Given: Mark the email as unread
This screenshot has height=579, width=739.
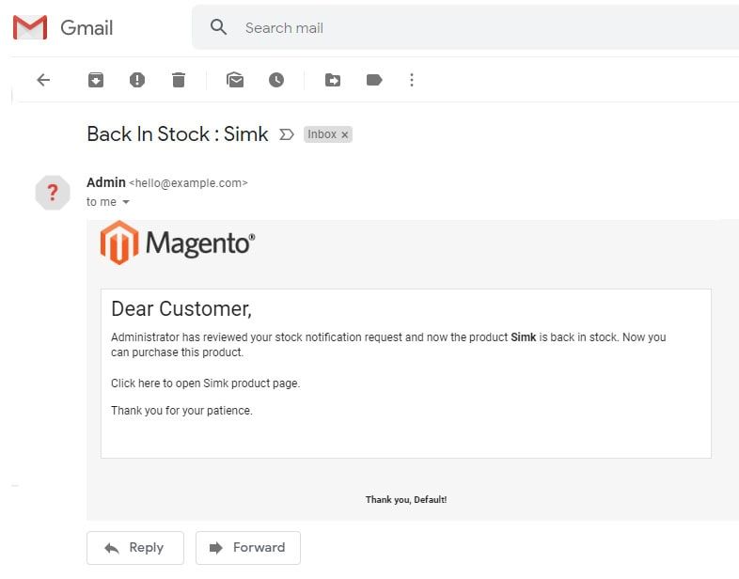Looking at the screenshot, I should pyautogui.click(x=235, y=80).
